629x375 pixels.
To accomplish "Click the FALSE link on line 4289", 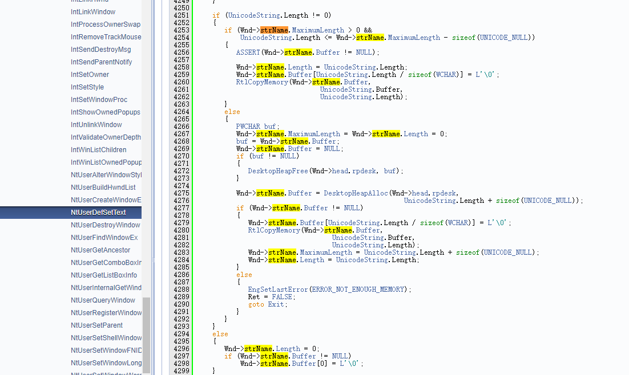I will click(282, 297).
